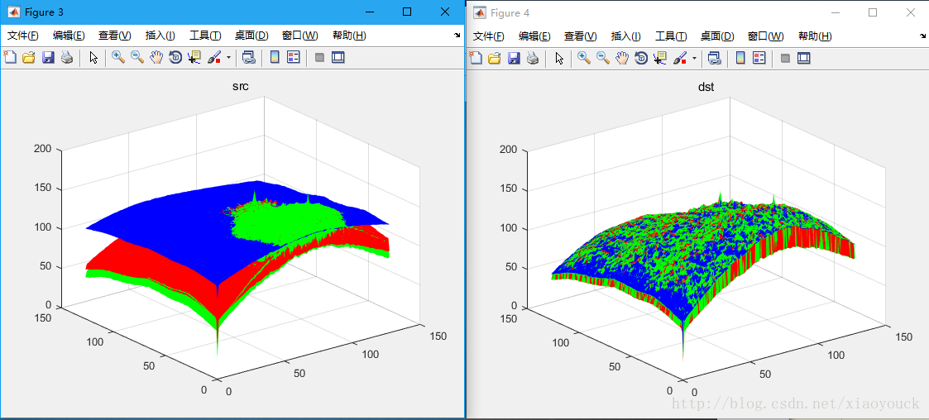Open 文件(F) menu in Figure 4
This screenshot has height=420, width=929.
489,36
